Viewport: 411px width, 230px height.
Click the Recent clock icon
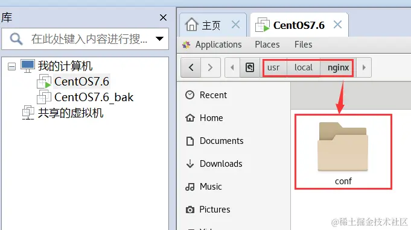190,95
